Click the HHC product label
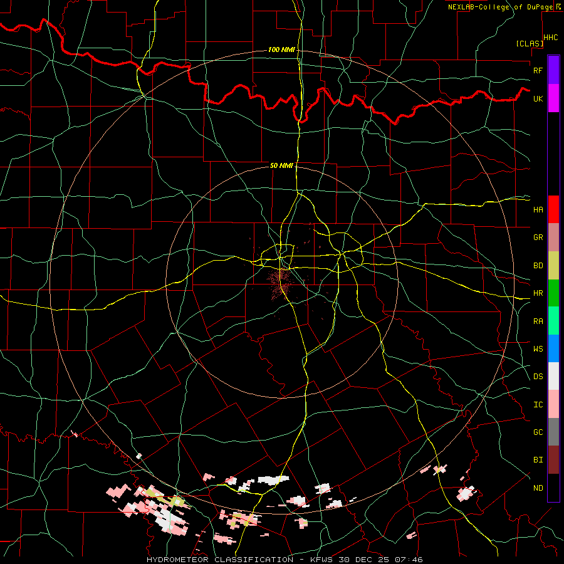This screenshot has width=564, height=564. tap(551, 38)
